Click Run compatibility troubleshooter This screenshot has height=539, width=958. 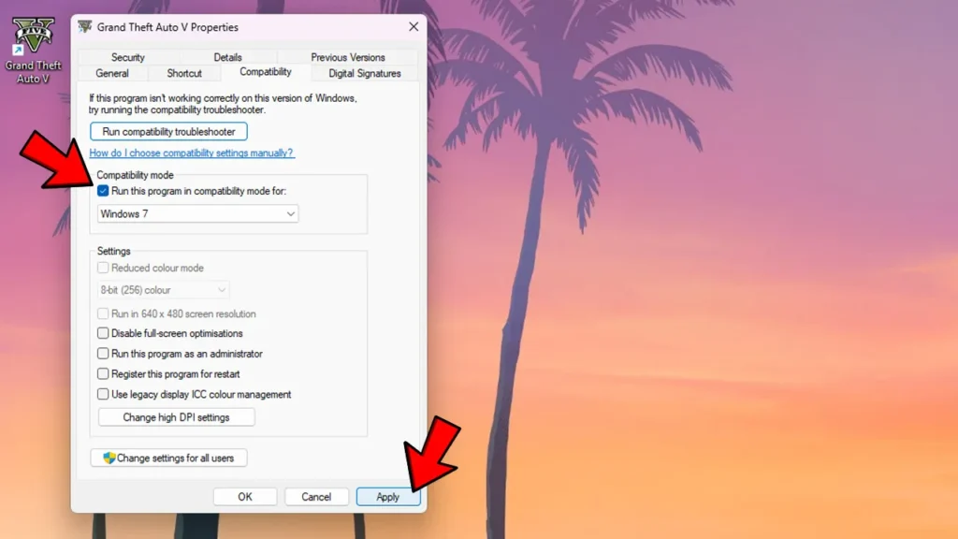coord(167,131)
